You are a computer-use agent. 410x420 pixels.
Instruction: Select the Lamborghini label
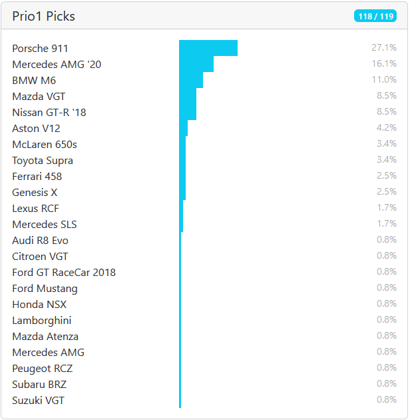coord(41,321)
